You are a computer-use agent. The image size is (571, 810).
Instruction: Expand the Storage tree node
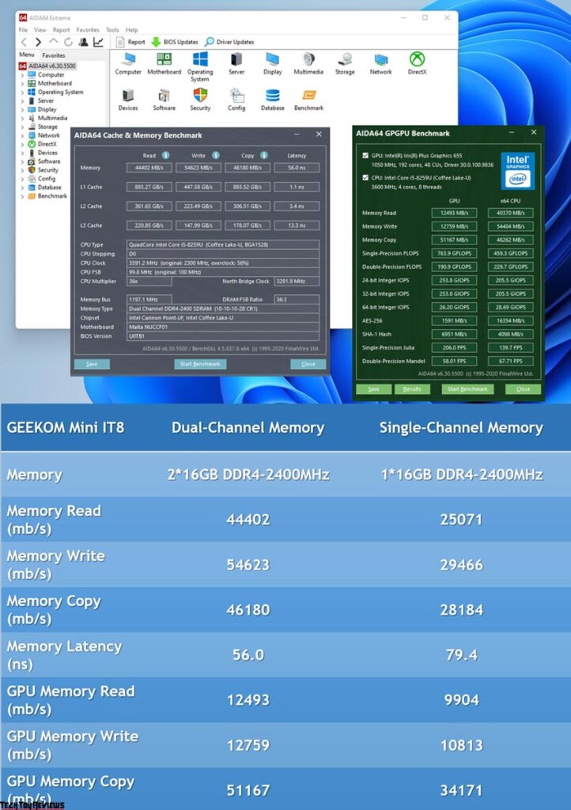tap(22, 127)
